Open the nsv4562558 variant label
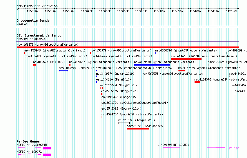Screen dimensions: 247x158 point(172,74)
